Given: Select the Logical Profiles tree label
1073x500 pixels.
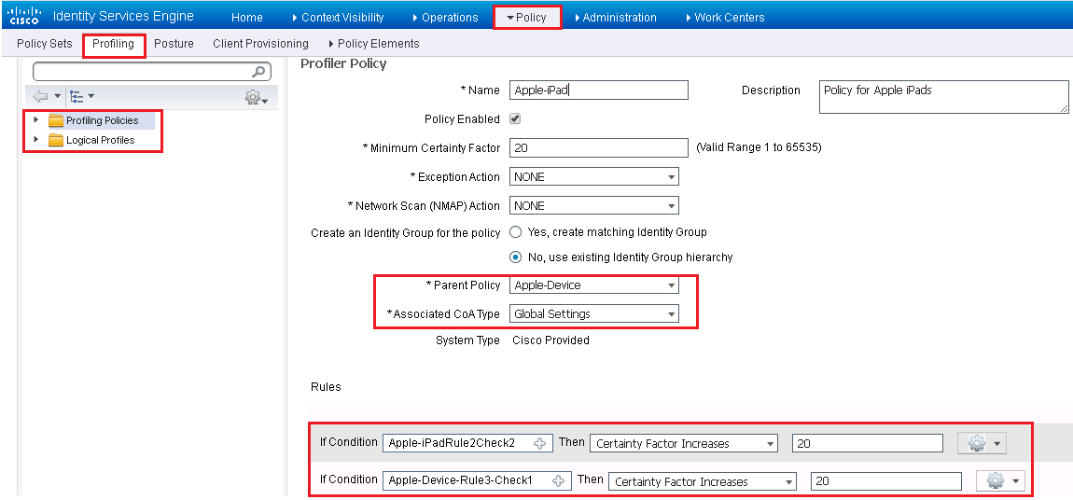Looking at the screenshot, I should click(101, 140).
